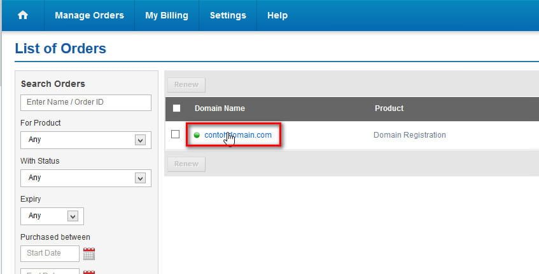539x274 pixels.
Task: Open the Help menu
Action: pos(277,15)
